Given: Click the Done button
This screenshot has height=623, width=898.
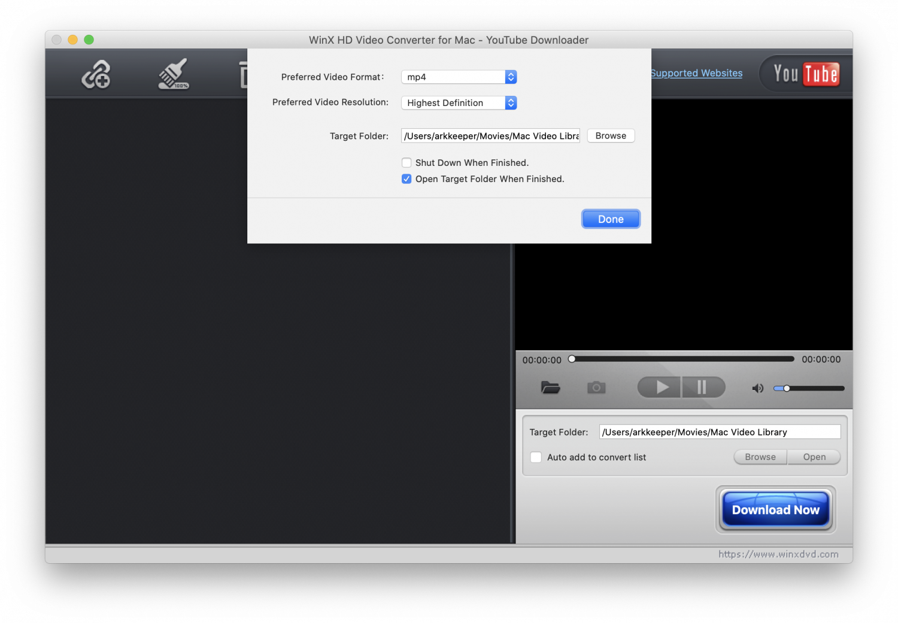Looking at the screenshot, I should pyautogui.click(x=611, y=219).
